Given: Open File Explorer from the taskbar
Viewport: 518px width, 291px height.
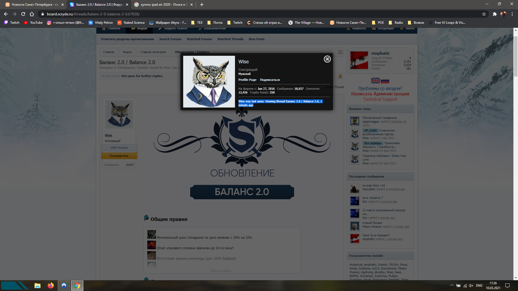Looking at the screenshot, I should click(37, 286).
